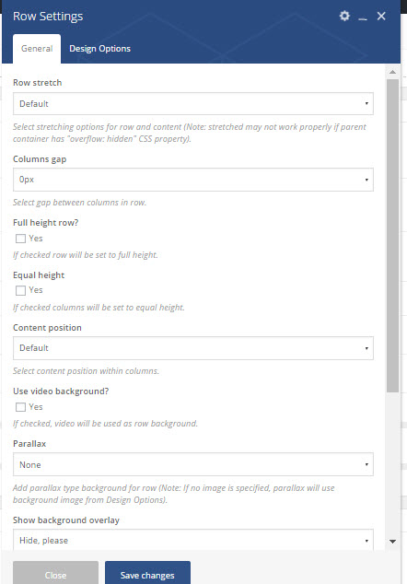This screenshot has width=407, height=584.
Task: Check the Use video background option
Action: 20,407
